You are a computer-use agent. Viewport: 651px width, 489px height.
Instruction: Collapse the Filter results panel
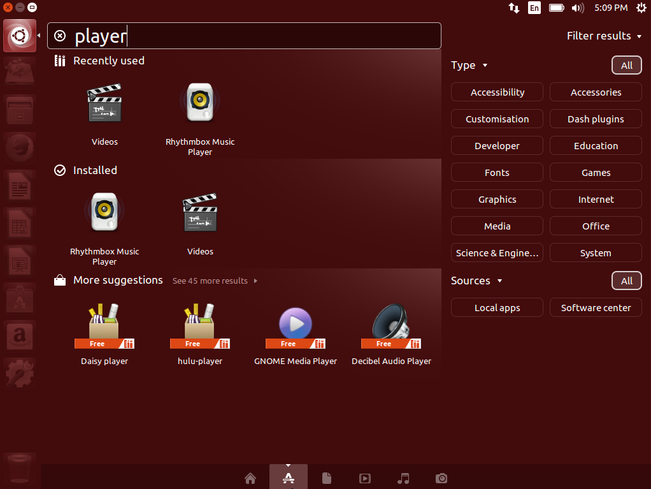[604, 36]
